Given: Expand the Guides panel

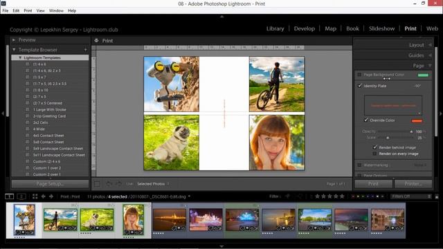Looking at the screenshot, I should point(430,55).
